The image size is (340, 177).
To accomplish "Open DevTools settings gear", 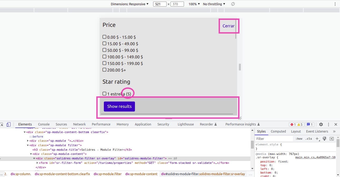I will click(321, 124).
